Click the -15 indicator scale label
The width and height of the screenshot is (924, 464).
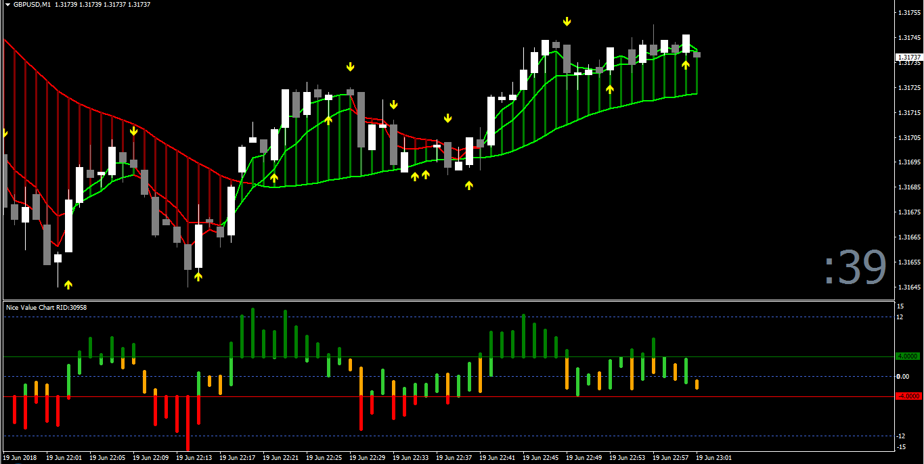point(901,446)
